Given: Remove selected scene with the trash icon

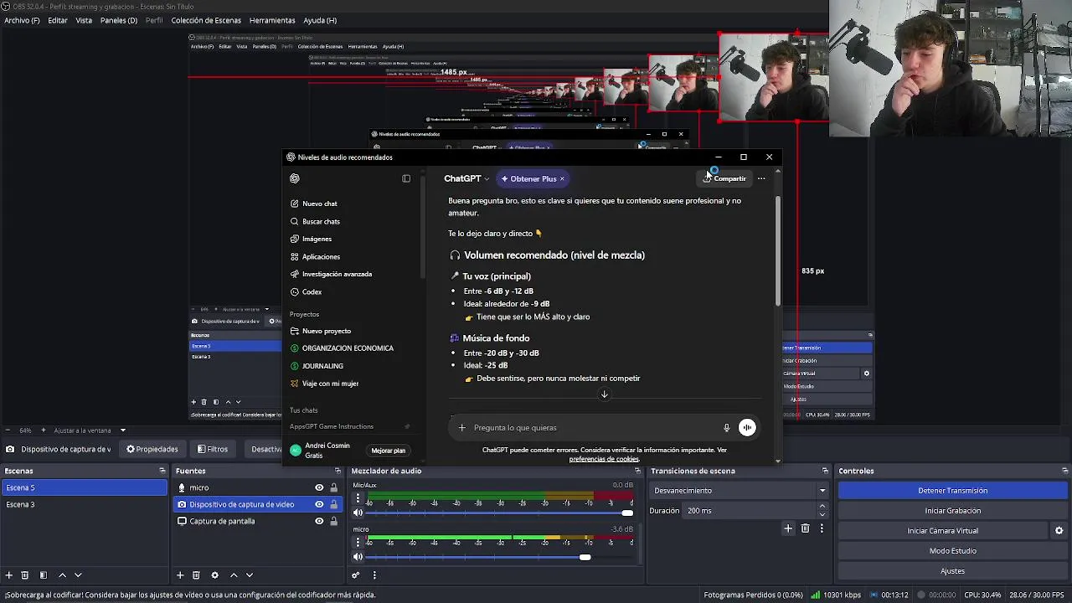Looking at the screenshot, I should [x=25, y=575].
